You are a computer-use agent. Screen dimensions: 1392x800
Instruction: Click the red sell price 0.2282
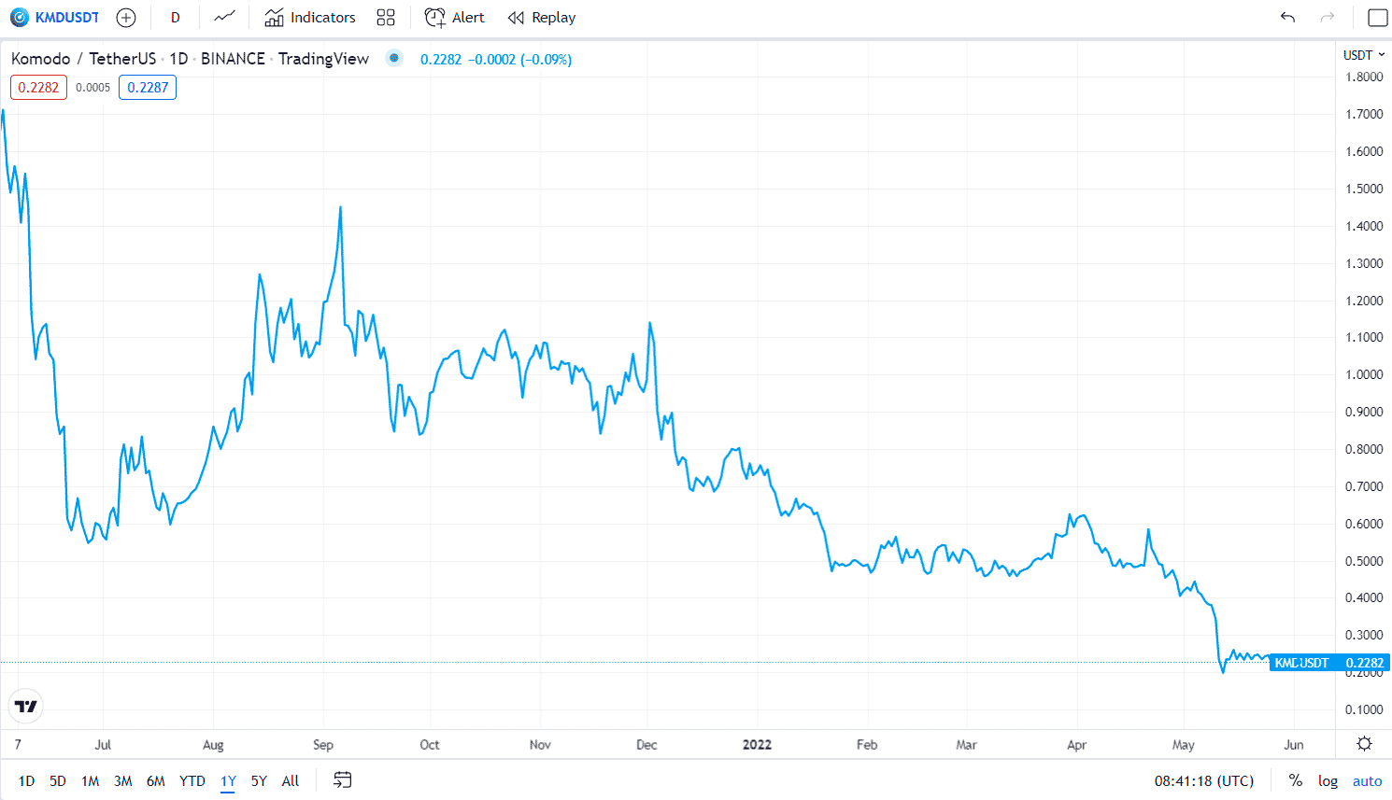tap(38, 88)
